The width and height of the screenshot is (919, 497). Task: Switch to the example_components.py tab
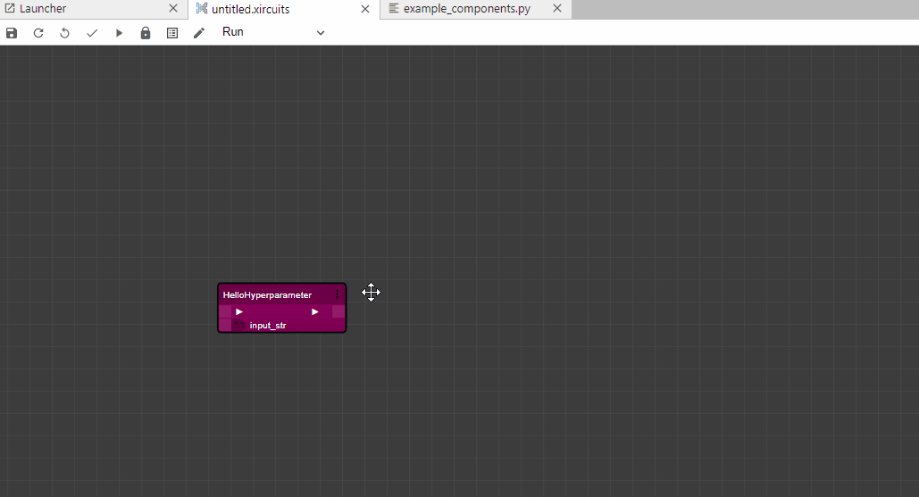[x=464, y=9]
